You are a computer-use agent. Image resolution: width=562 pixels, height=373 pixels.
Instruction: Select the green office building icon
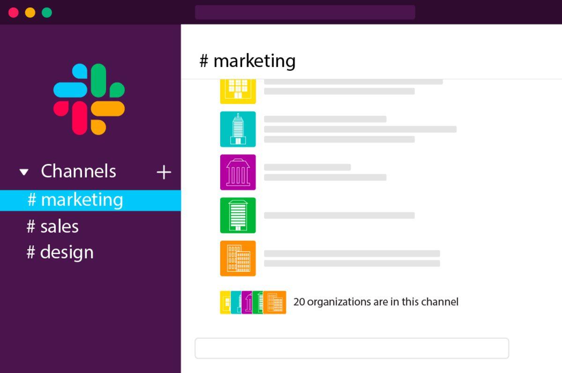tap(238, 215)
